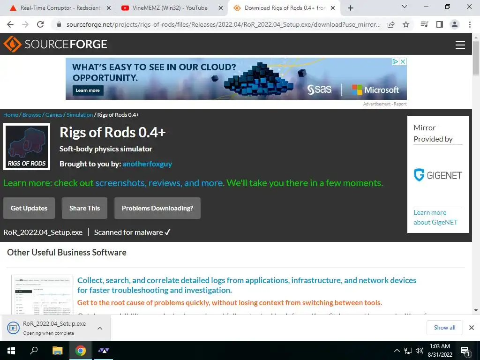The image size is (480, 360).
Task: Click Learn more on the ad banner
Action: coord(88,90)
